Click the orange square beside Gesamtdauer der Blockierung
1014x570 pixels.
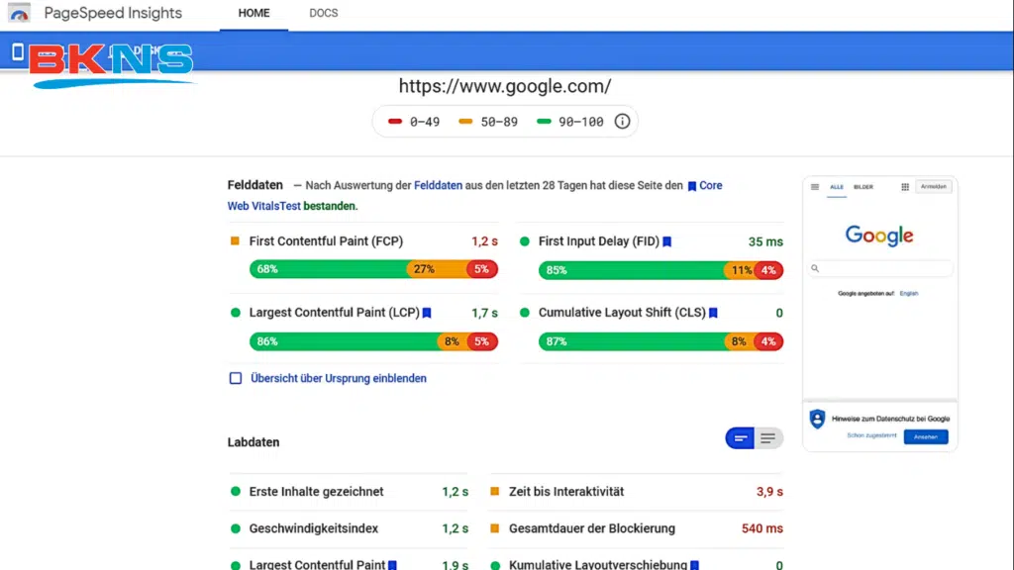click(x=495, y=528)
